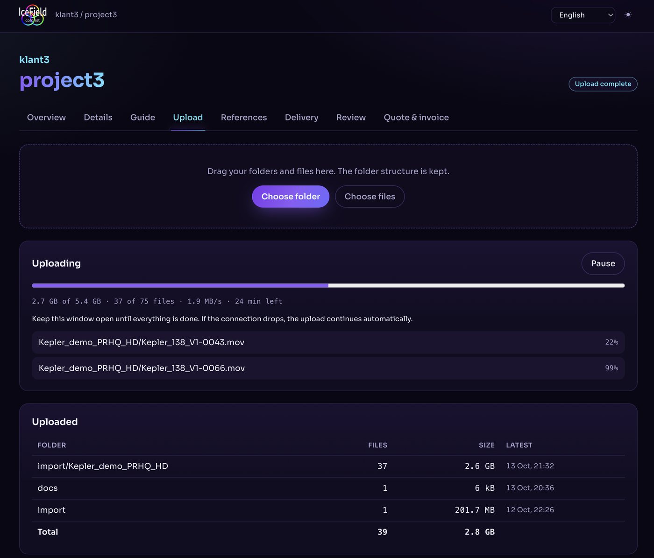Click the Choose folder button
The image size is (654, 558).
coord(291,197)
